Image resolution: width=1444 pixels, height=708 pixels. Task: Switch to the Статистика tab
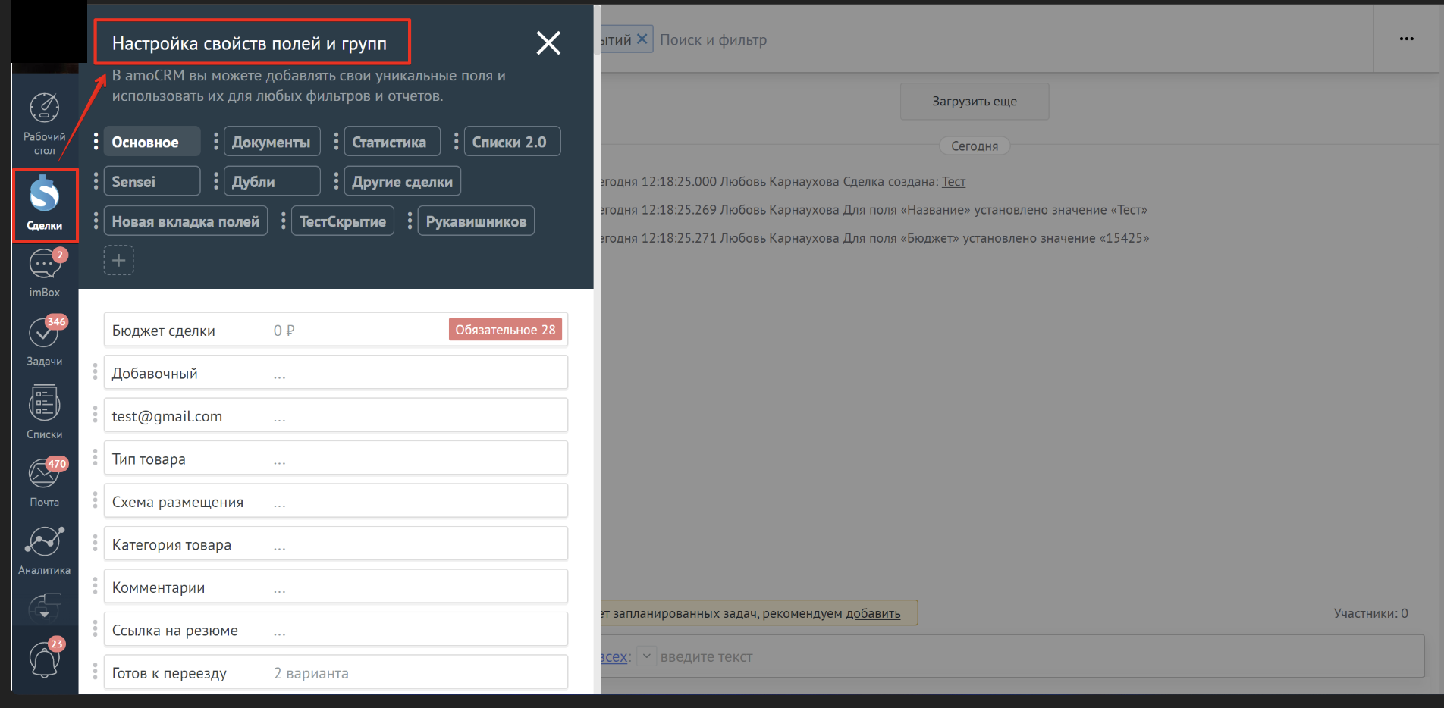point(392,142)
